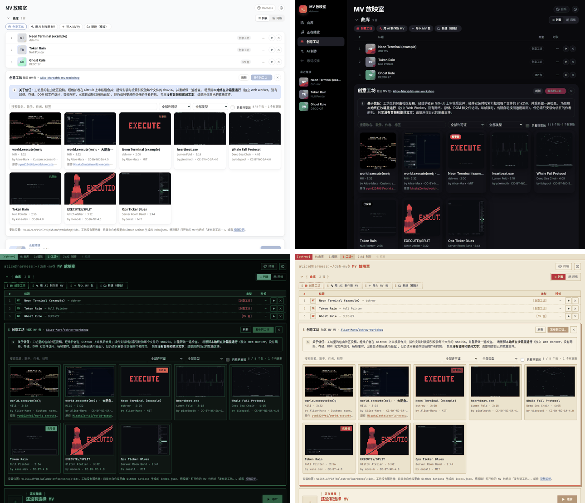Open 全部类型 dropdown in the light theme window

point(210,107)
